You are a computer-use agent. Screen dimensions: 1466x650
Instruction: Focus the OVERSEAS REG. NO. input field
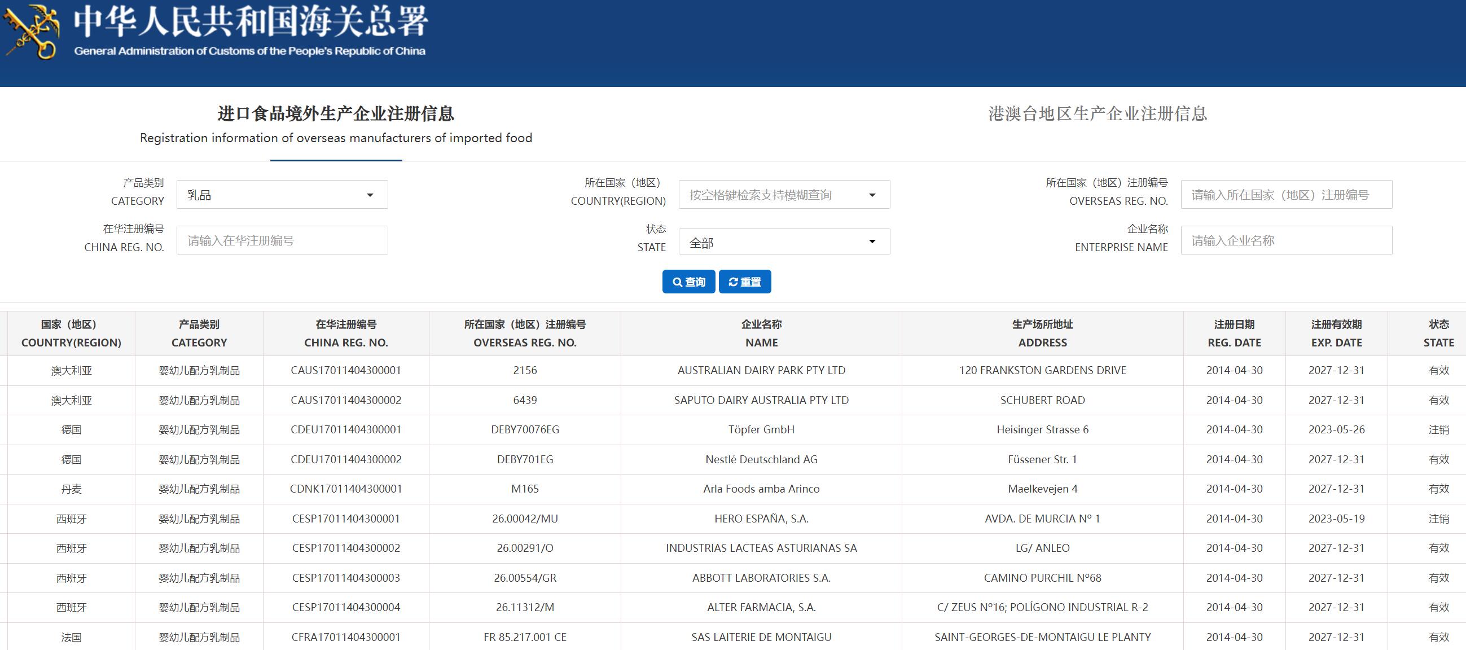1286,195
